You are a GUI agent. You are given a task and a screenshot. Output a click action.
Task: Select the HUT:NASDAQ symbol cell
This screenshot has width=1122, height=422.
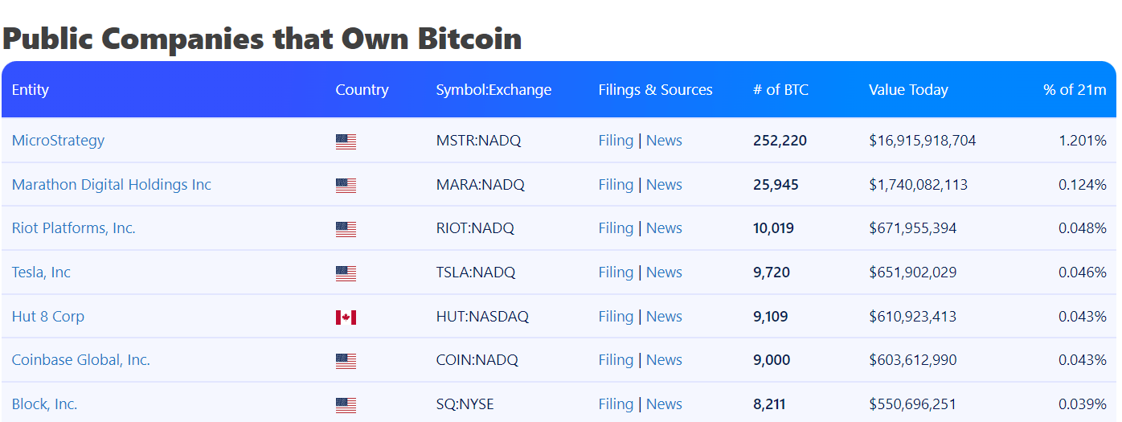(x=483, y=317)
